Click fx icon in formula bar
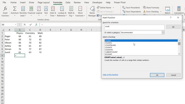 (x=36, y=25)
